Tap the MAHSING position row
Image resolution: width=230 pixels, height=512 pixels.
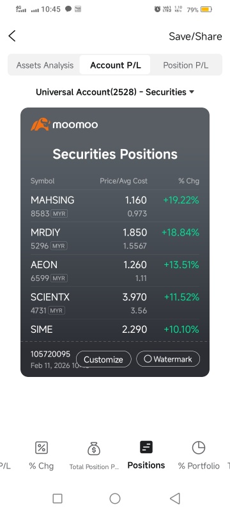(x=114, y=206)
